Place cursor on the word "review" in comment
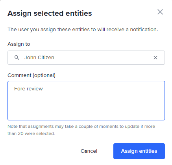Image resolution: width=172 pixels, height=165 pixels. [x=34, y=89]
